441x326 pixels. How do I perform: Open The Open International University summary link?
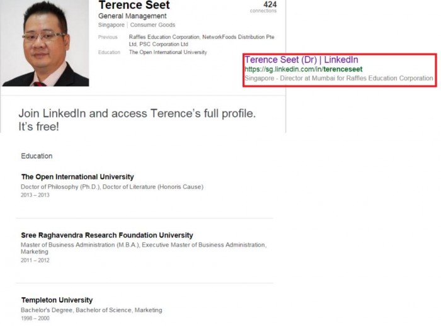point(168,52)
